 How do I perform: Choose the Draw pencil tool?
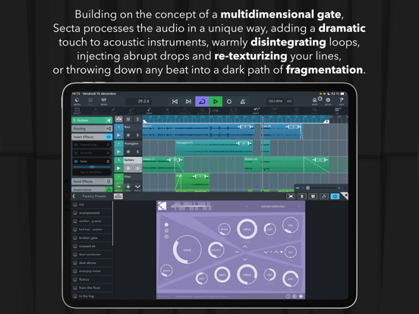point(149,111)
